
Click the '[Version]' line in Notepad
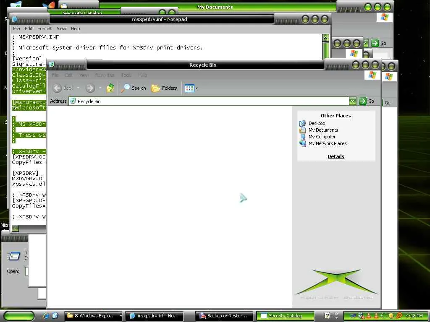27,58
